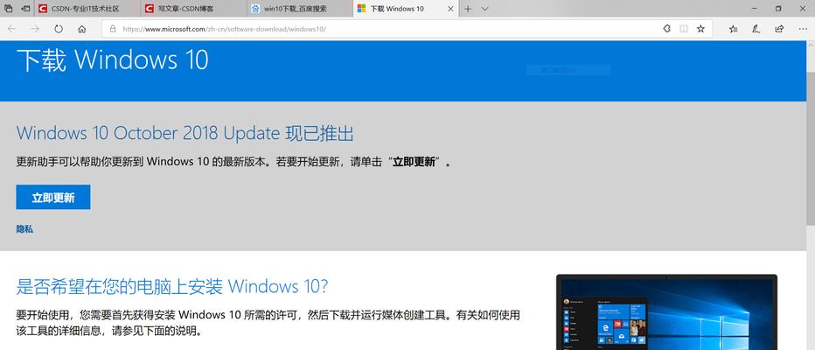Open the favorites hub icon
Viewport: 815px width, 350px height.
(x=733, y=29)
